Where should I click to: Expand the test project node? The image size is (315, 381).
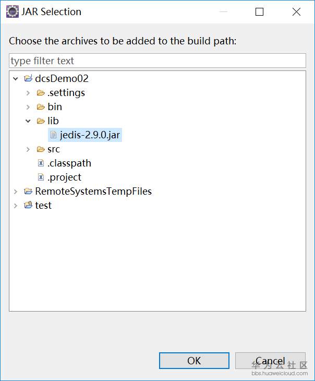click(x=16, y=206)
